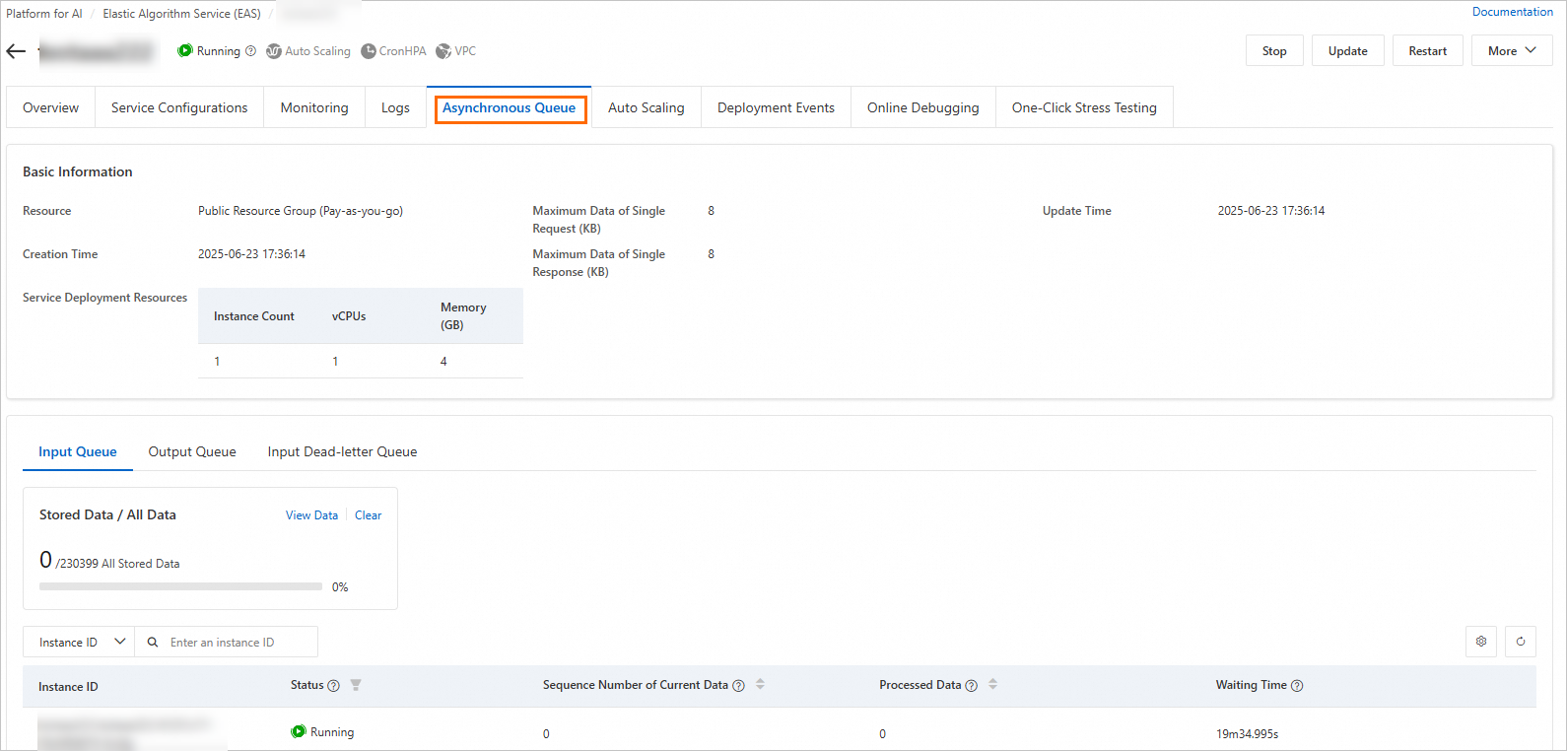Sort by Processed Data column
The width and height of the screenshot is (1567, 751).
coord(992,684)
